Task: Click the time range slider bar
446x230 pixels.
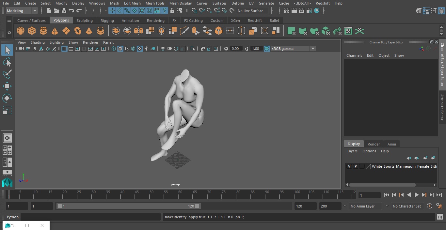Action: [128, 206]
